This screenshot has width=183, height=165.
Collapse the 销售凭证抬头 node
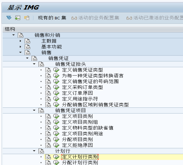point(34,64)
